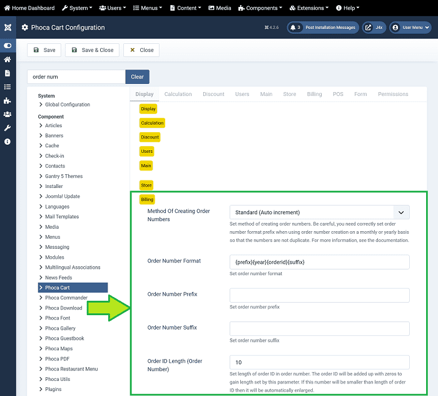This screenshot has height=396, width=438.
Task: Click the wrench system icon in sidebar
Action: point(8,128)
